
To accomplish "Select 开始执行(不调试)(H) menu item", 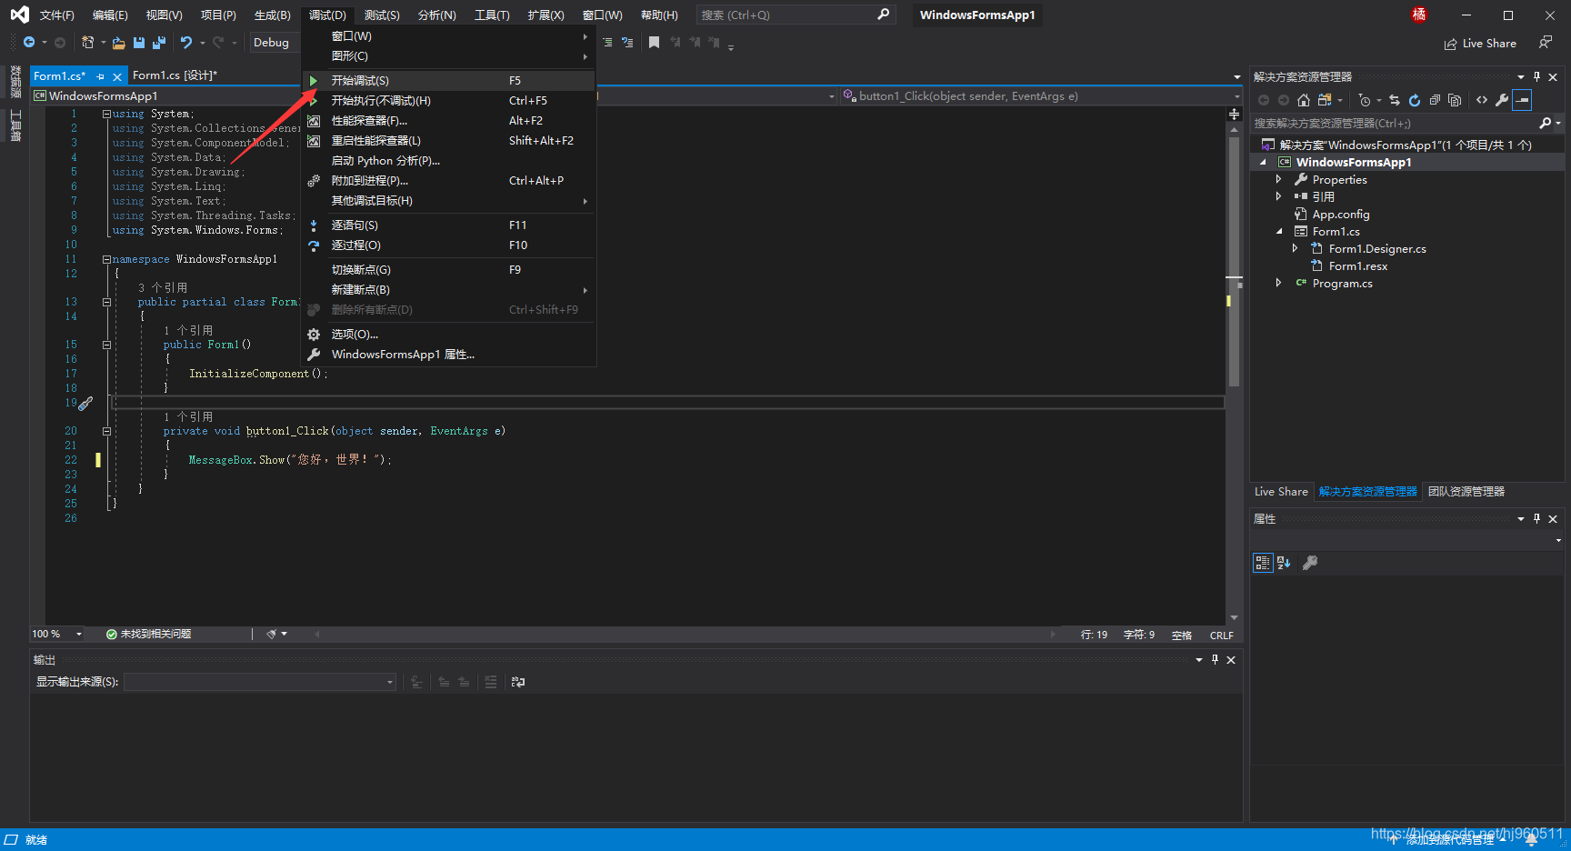I will click(x=449, y=101).
